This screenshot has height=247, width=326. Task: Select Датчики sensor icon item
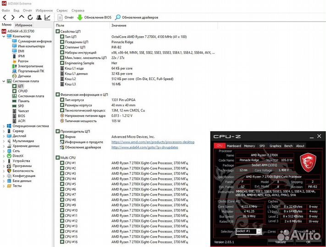click(22, 76)
